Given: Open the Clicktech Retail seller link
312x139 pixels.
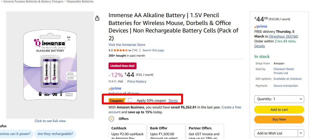Looking at the screenshot, I should click(284, 71).
